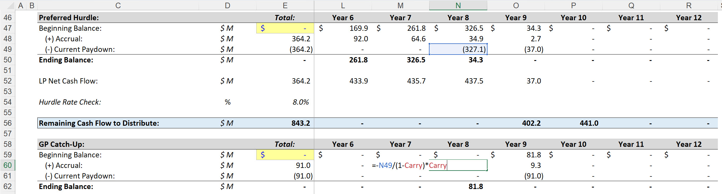This screenshot has height=194, width=722.
Task: Select yellow Beginning Balance total in row 47
Action: click(x=285, y=28)
